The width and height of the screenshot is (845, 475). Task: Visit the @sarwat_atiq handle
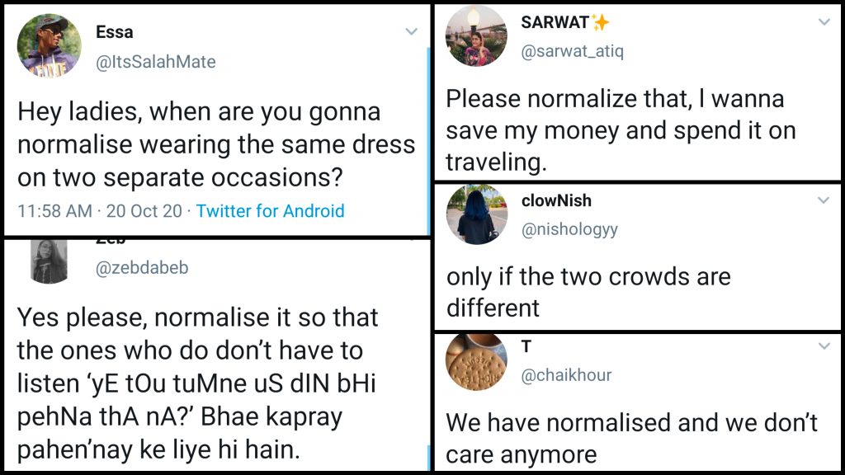point(572,53)
